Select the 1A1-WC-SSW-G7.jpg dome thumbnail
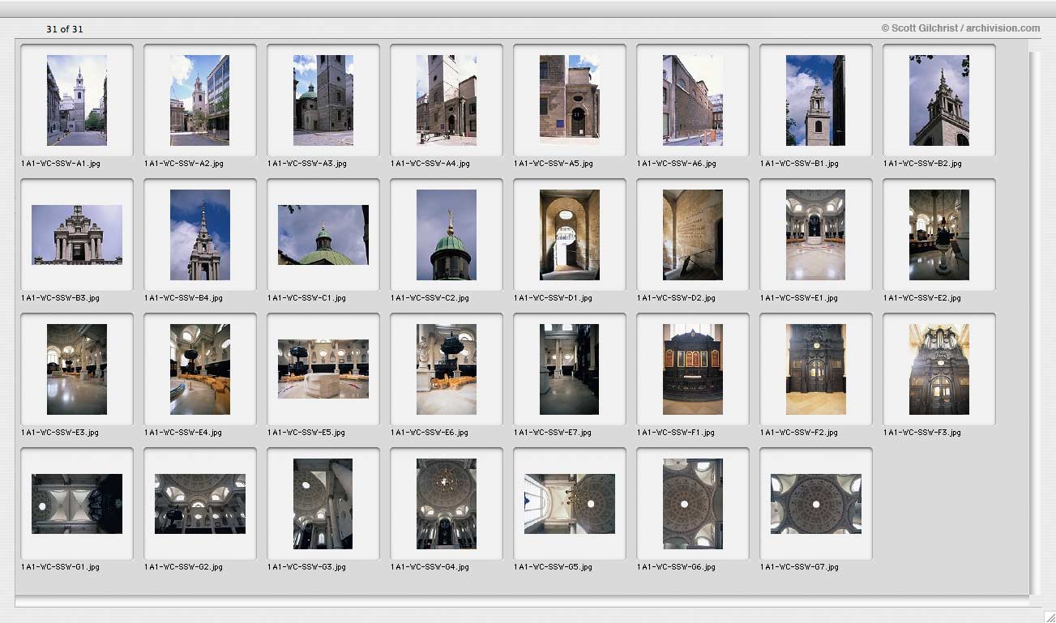1056x623 pixels. pos(816,504)
